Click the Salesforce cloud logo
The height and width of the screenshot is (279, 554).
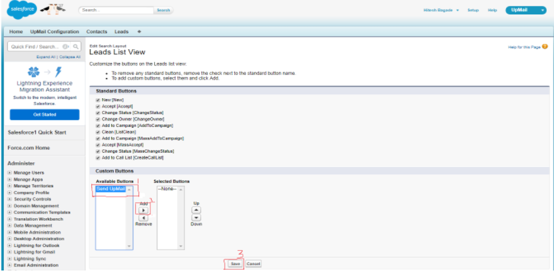pyautogui.click(x=22, y=9)
